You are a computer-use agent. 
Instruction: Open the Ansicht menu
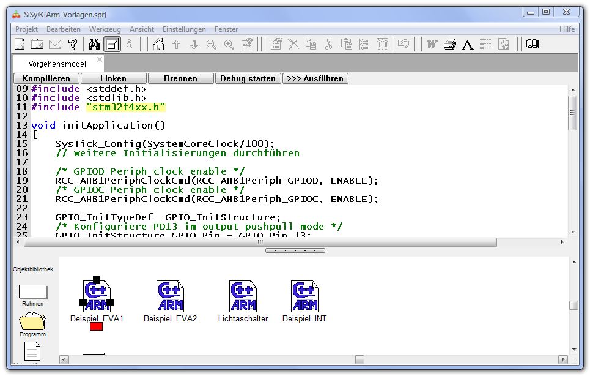142,29
